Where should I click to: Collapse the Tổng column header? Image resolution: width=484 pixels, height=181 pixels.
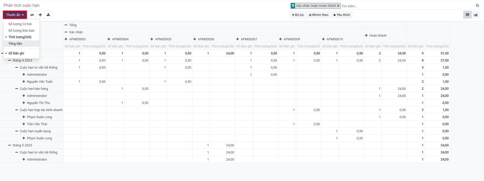70,25
